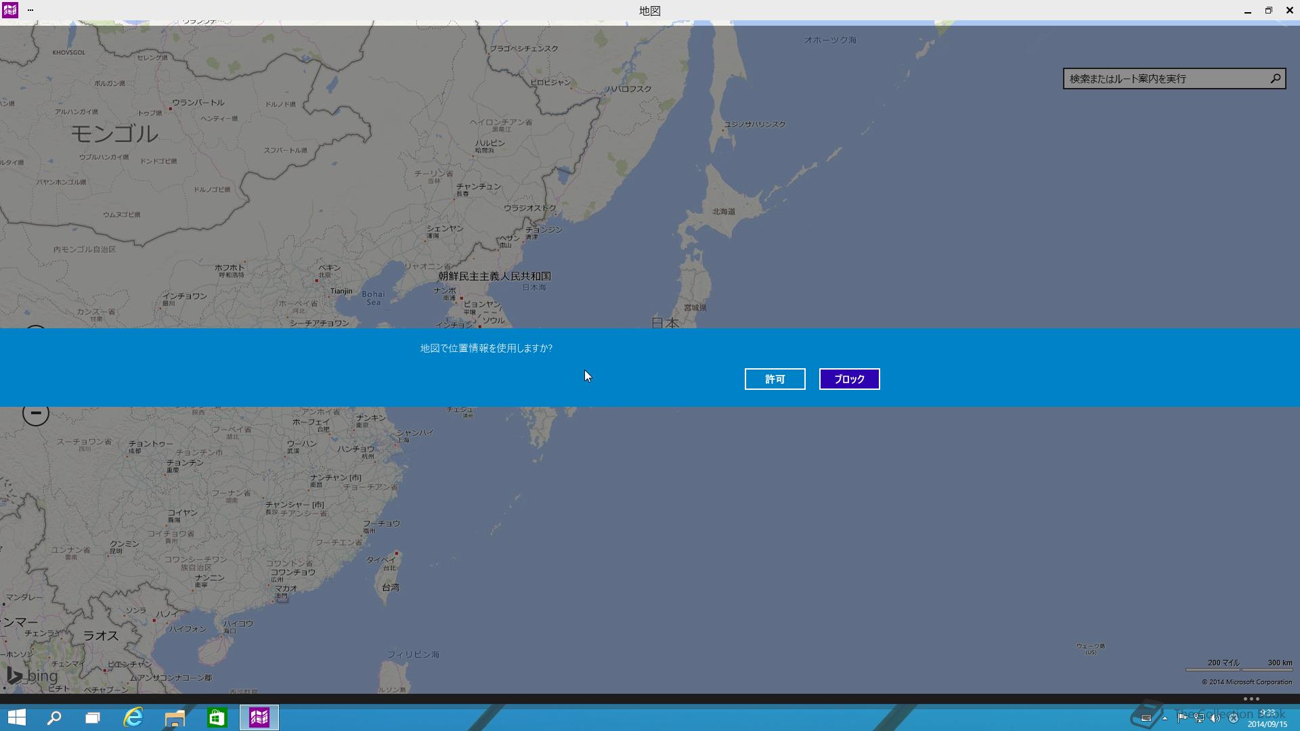Select the Maps app taskbar button
This screenshot has height=731, width=1300.
click(259, 717)
